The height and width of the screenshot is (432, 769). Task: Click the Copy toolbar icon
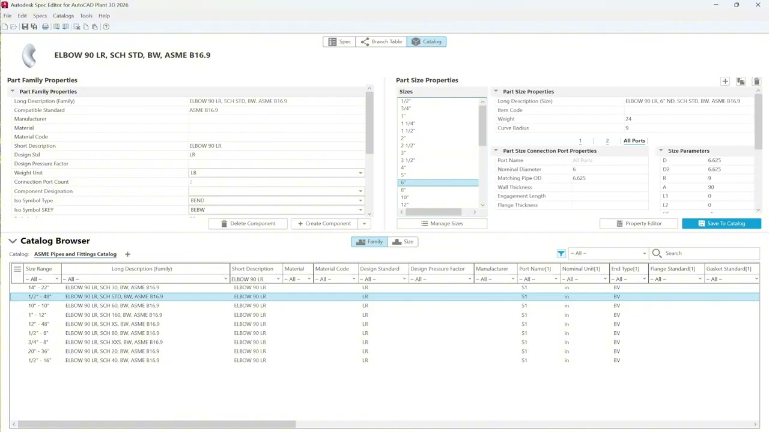86,26
